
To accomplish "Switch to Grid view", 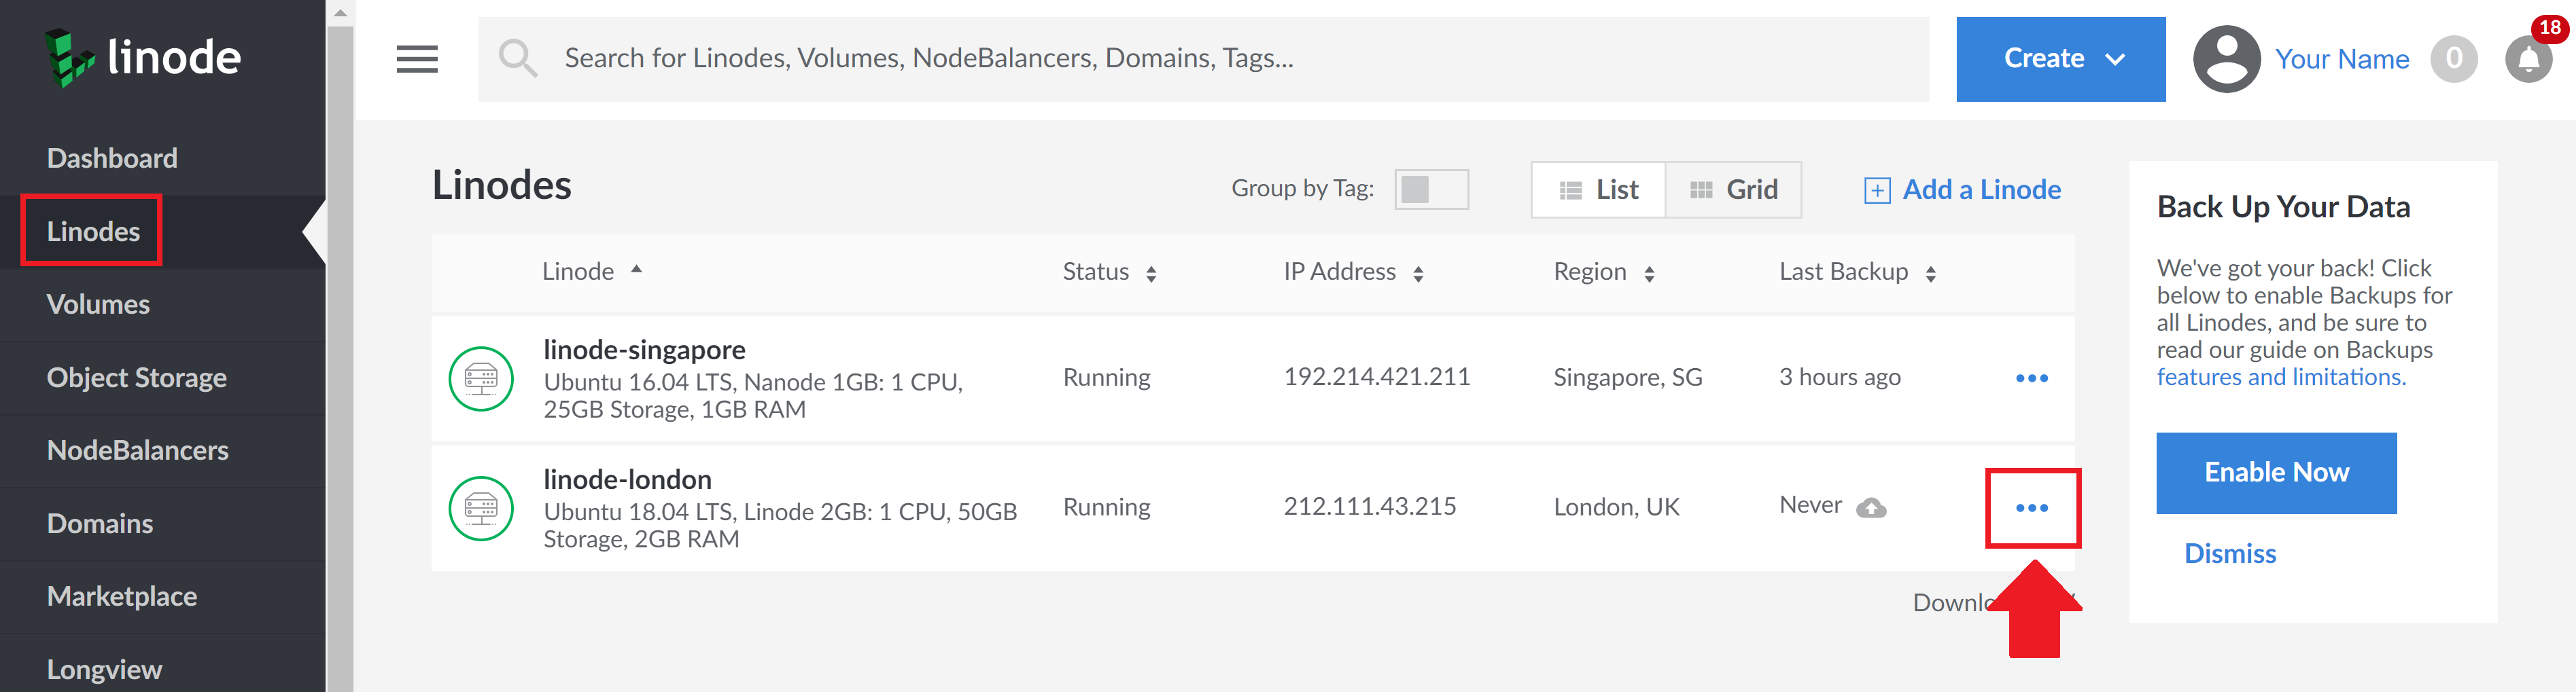I will [1733, 189].
